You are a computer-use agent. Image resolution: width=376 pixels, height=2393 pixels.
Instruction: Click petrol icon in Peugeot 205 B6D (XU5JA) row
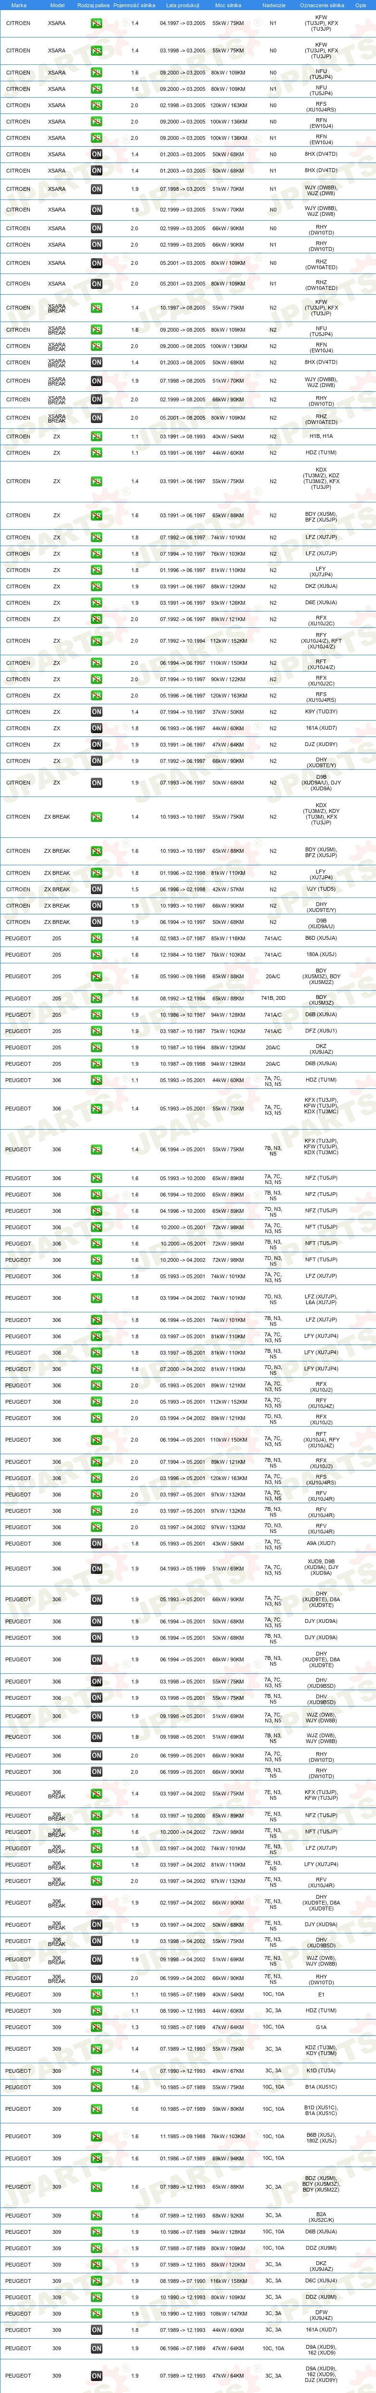point(97,938)
